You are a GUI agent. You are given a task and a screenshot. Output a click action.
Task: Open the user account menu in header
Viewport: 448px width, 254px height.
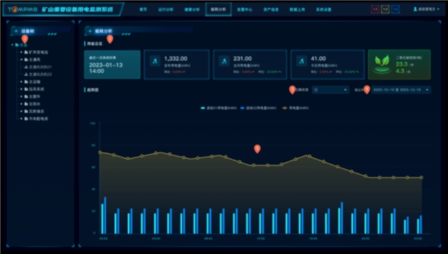426,10
